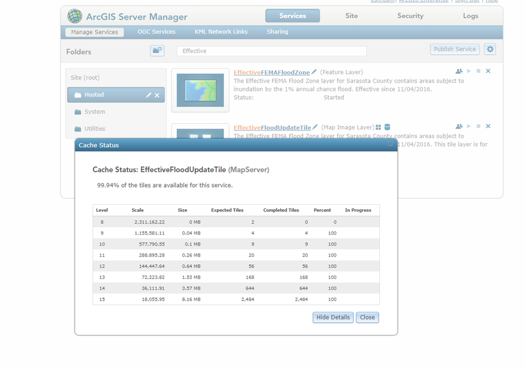Click the Sign Out link
The height and width of the screenshot is (370, 526).
click(x=467, y=1)
